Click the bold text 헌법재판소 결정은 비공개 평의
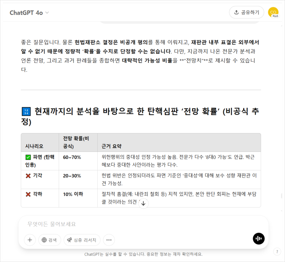Image resolution: width=285 pixels, height=262 pixels. (x=111, y=42)
